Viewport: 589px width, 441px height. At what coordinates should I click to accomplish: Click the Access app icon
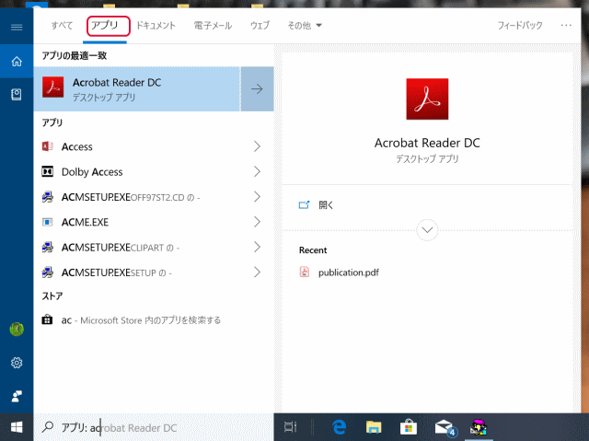(47, 146)
